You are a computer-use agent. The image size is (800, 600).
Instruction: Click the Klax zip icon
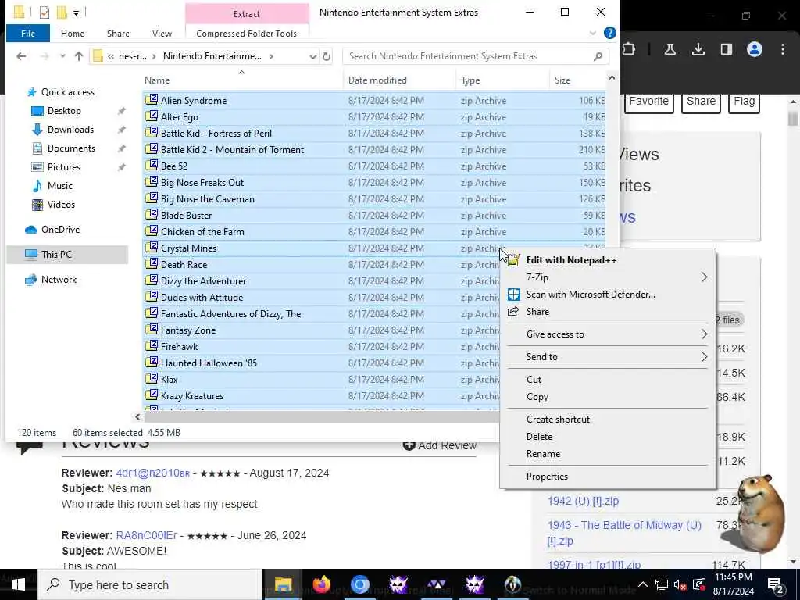tap(151, 379)
